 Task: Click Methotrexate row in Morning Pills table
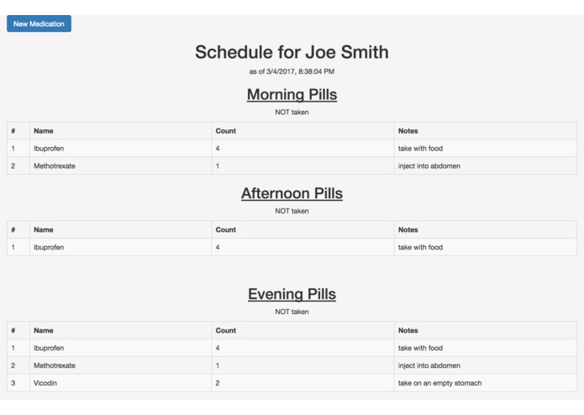[x=55, y=166]
